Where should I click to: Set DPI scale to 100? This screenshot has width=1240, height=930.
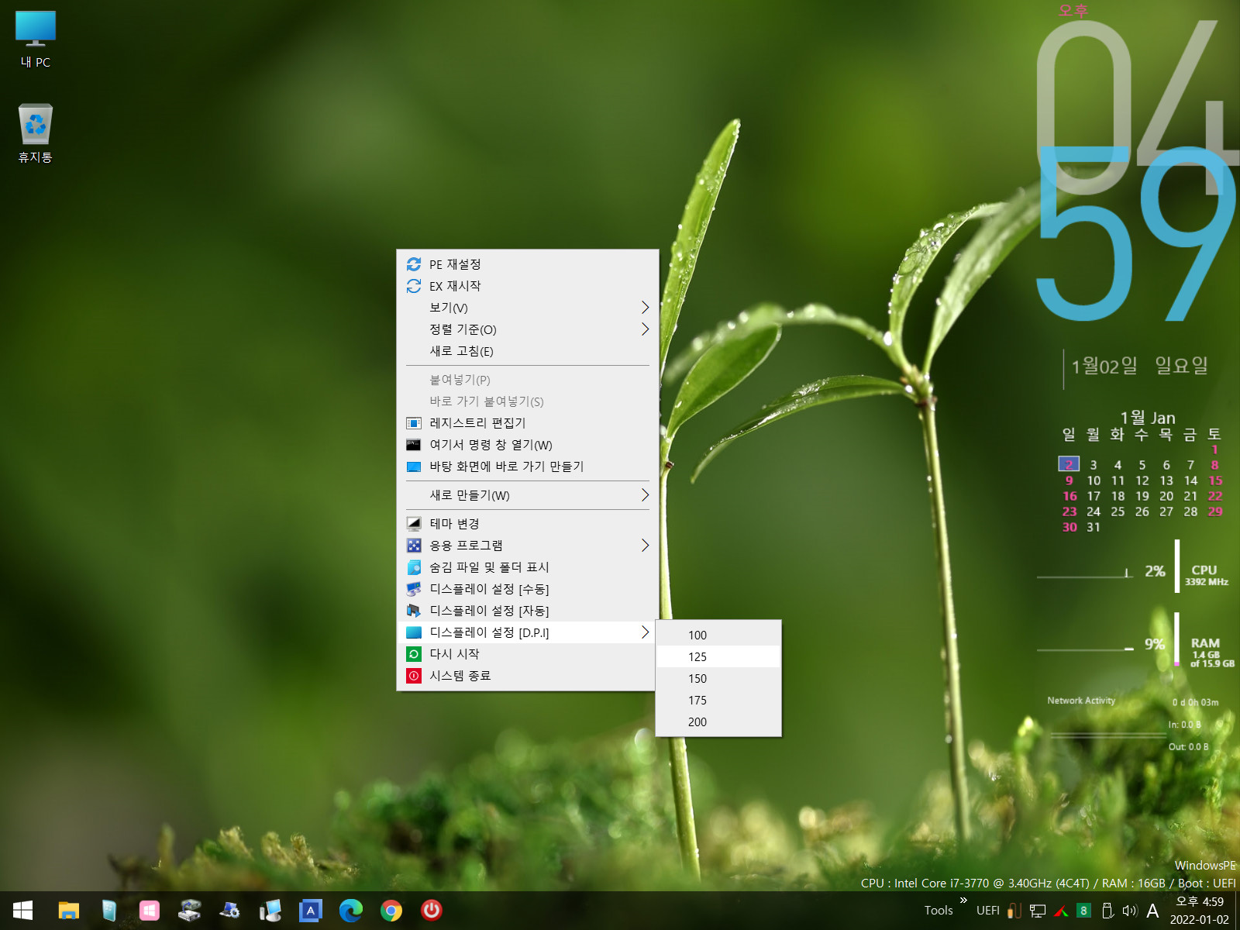718,635
